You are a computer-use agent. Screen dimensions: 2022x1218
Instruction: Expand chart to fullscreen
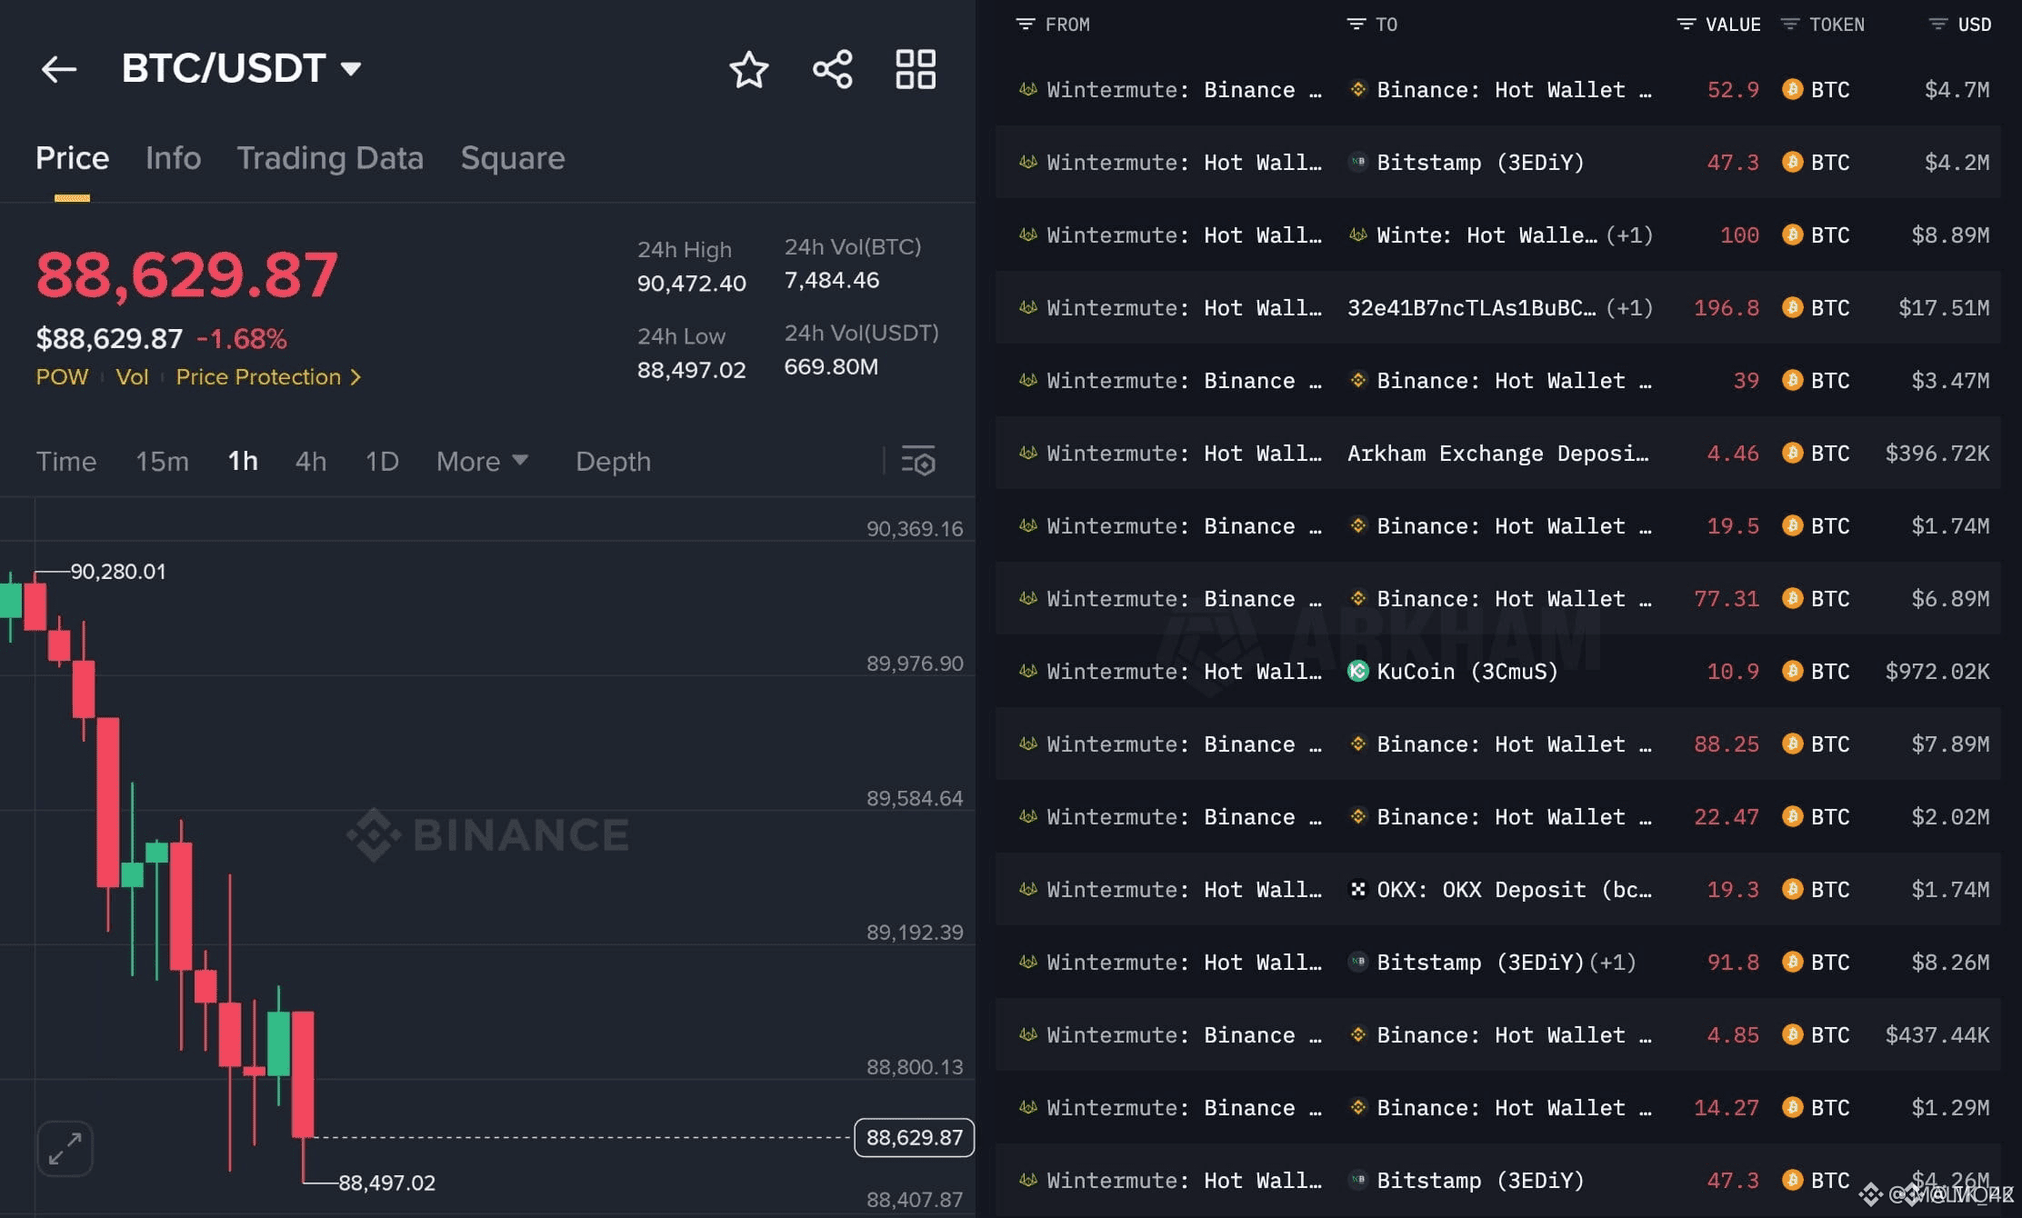[x=65, y=1148]
